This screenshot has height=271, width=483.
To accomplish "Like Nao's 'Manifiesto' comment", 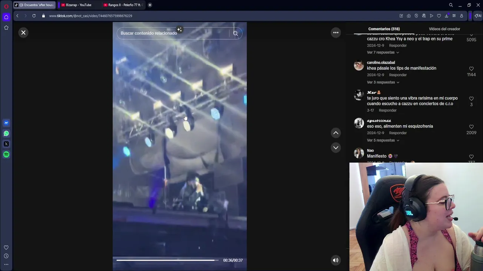I will pos(471,157).
